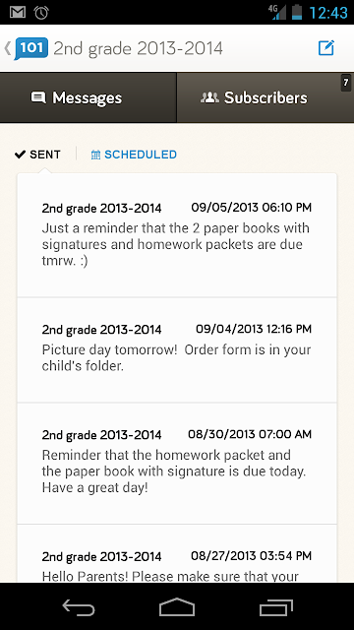Viewport: 354px width, 630px height.
Task: Open the Picture day tomorrow message
Action: [177, 350]
